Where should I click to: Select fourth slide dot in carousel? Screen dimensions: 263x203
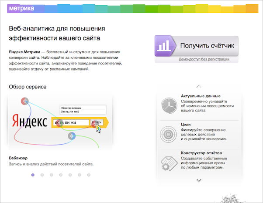click(x=61, y=175)
